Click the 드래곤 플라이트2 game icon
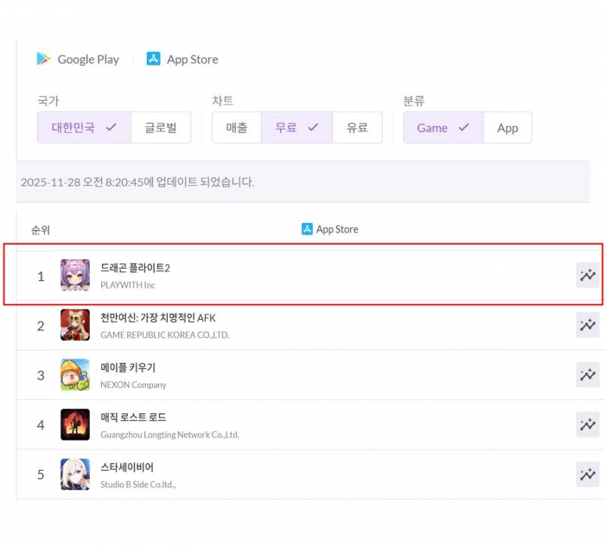Screen dimensions: 605x547 coord(75,276)
